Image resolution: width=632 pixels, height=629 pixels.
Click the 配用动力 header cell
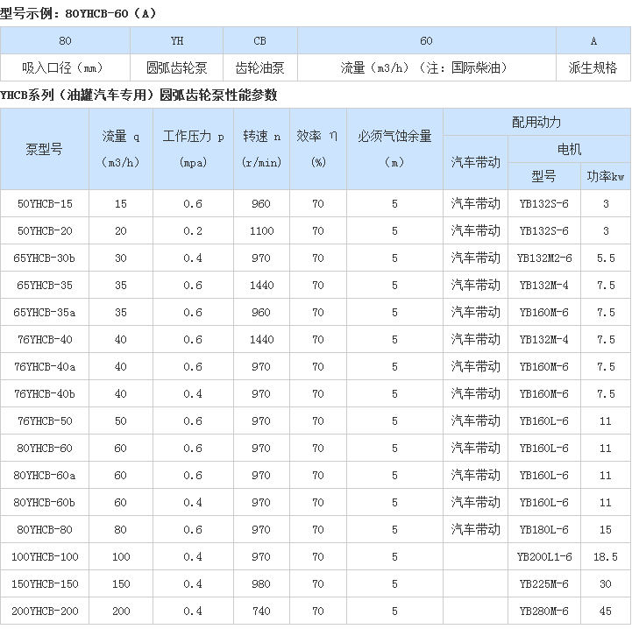tap(536, 122)
